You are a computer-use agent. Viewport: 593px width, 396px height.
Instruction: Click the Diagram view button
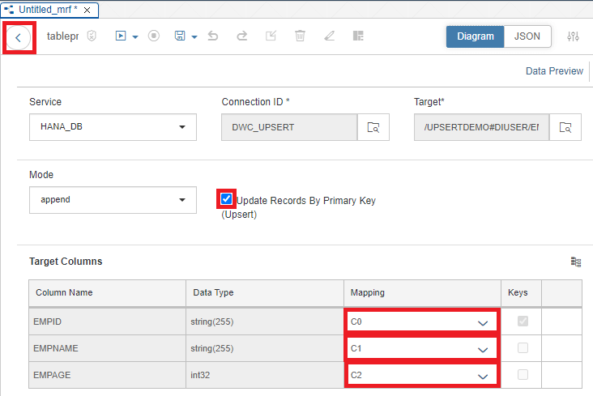pyautogui.click(x=476, y=36)
